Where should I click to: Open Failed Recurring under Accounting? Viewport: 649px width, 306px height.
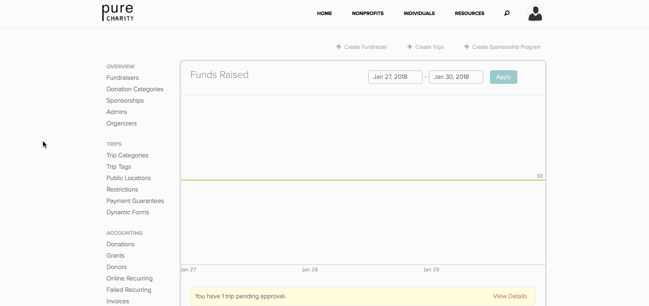[129, 290]
